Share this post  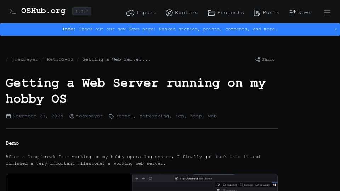[265, 60]
